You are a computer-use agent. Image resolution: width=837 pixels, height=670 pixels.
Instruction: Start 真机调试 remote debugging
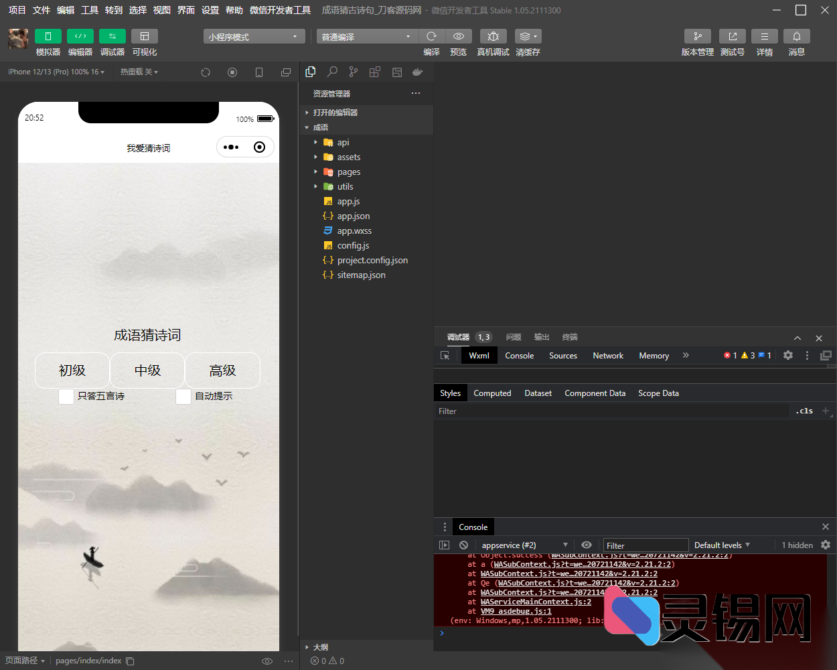coord(493,36)
